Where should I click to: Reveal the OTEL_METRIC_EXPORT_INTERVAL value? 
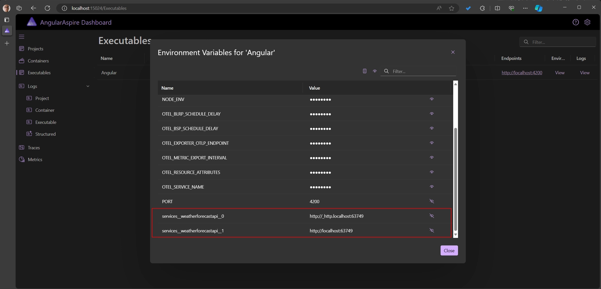point(432,158)
